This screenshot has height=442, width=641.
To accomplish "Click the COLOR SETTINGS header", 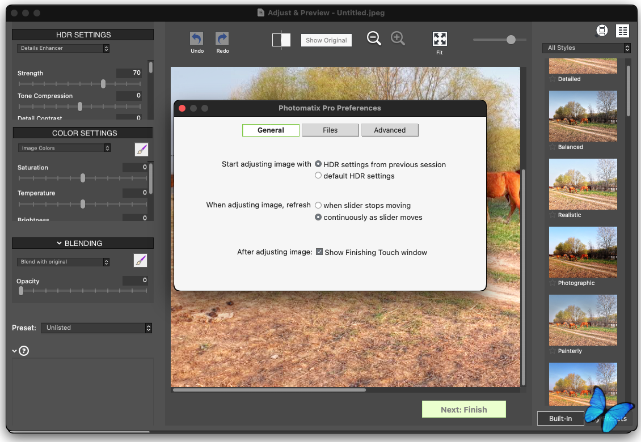I will point(83,133).
